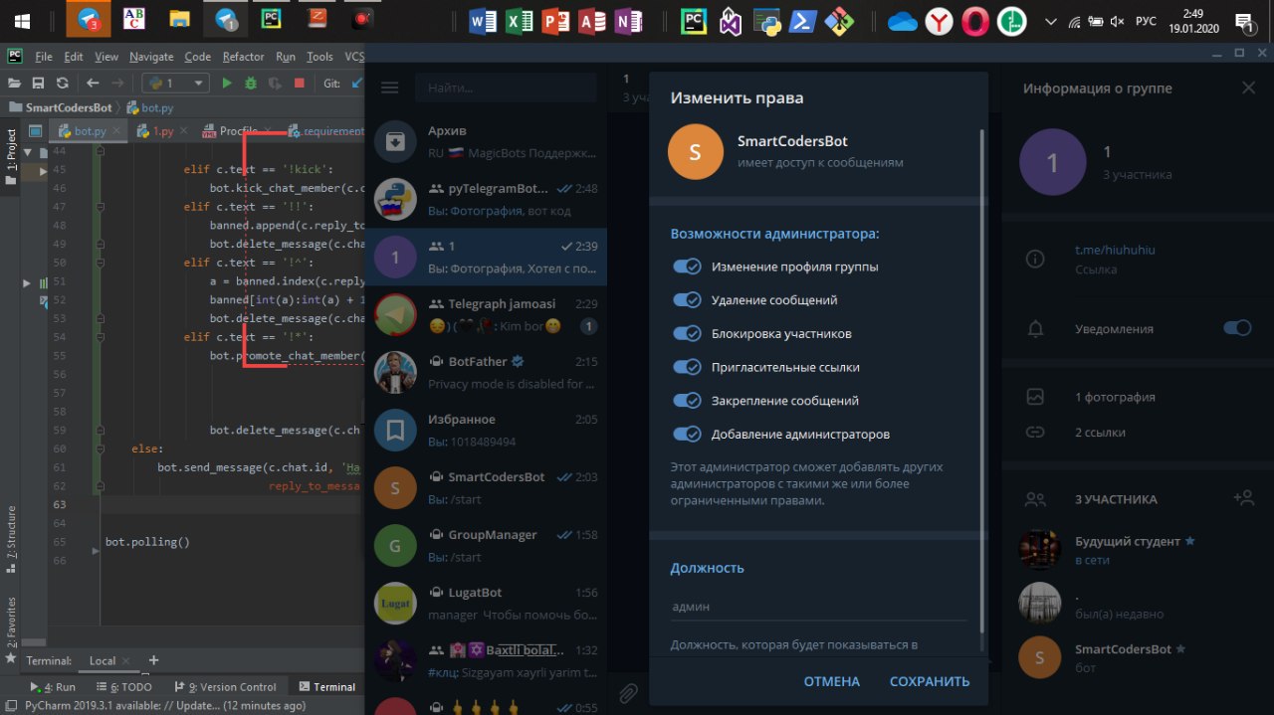This screenshot has width=1274, height=715.
Task: Open OneNote from the taskbar
Action: [x=629, y=20]
